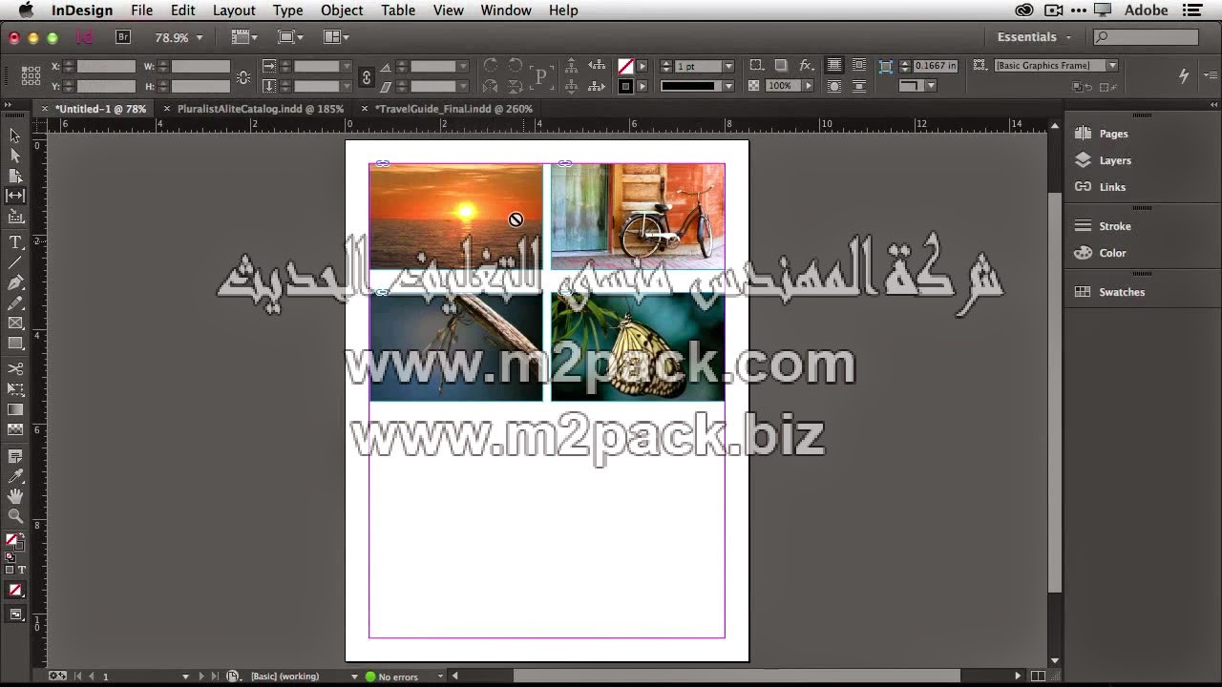Viewport: 1222px width, 687px height.
Task: Open the Color panel
Action: pos(1112,253)
